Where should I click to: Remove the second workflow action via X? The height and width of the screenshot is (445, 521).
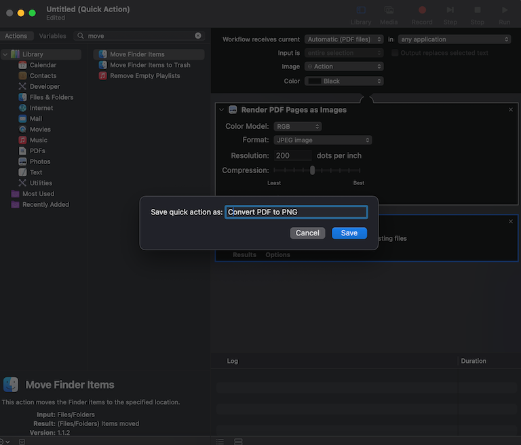pos(511,221)
